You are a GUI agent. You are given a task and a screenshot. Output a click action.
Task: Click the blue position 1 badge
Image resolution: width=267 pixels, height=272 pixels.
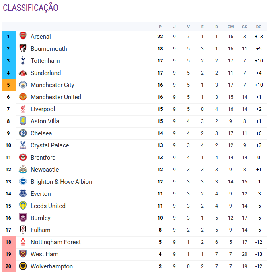8,37
